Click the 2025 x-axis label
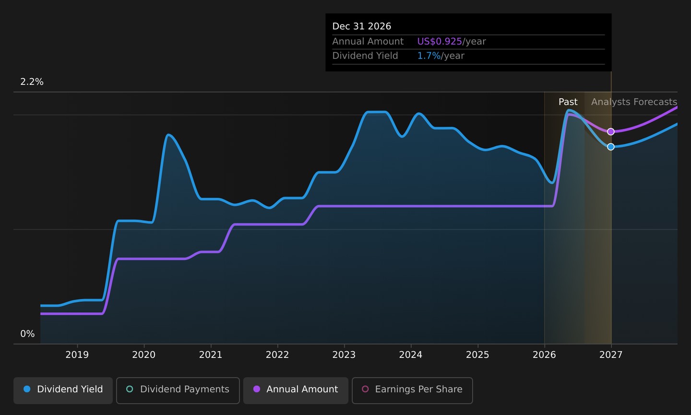Viewport: 691px width, 415px height. pyautogui.click(x=477, y=355)
